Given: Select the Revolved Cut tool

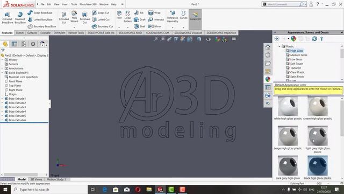Looking at the screenshot, I should pyautogui.click(x=85, y=18).
